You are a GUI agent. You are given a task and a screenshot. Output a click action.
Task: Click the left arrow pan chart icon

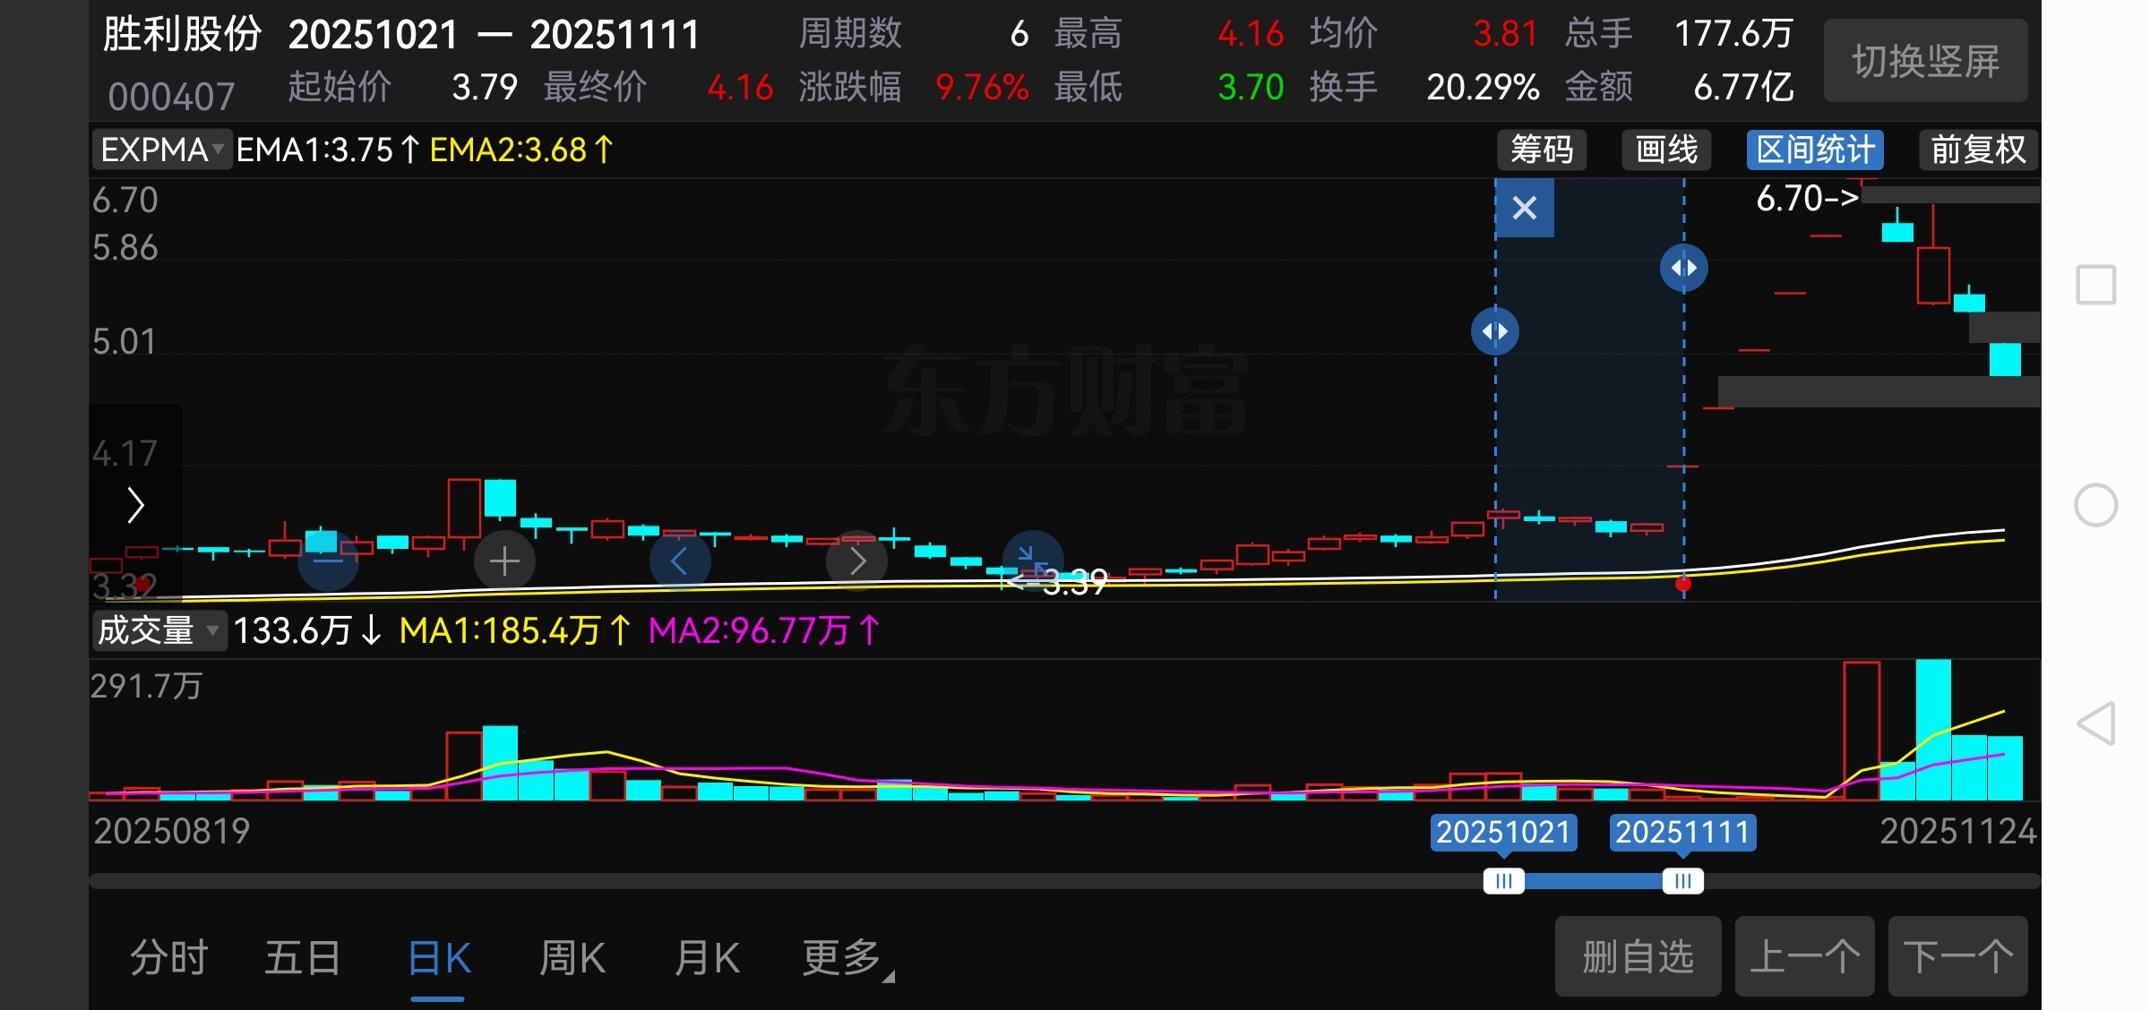coord(680,561)
